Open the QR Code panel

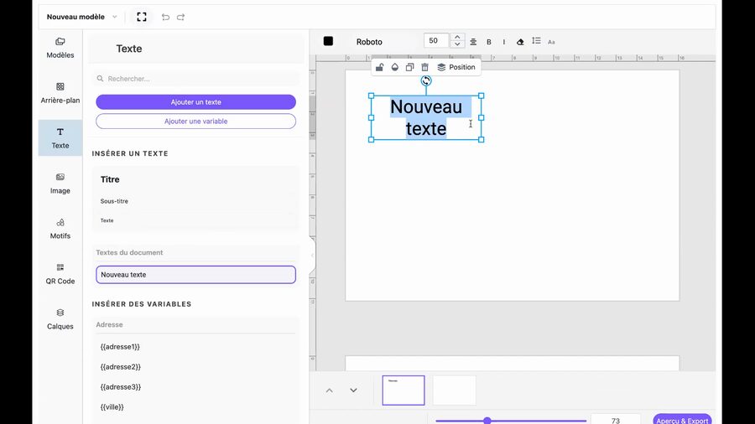tap(60, 274)
